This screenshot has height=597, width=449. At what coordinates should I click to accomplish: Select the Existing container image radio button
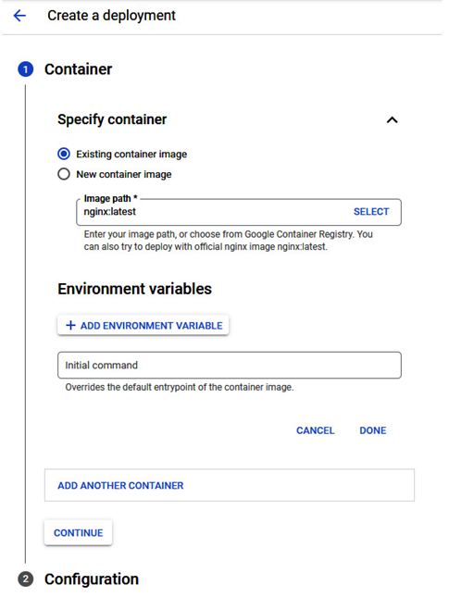click(x=64, y=154)
